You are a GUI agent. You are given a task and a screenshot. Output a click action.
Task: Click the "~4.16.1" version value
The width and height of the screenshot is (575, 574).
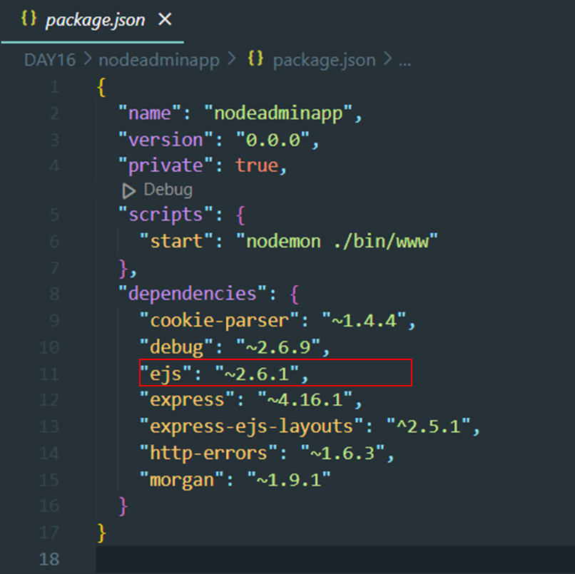(305, 400)
